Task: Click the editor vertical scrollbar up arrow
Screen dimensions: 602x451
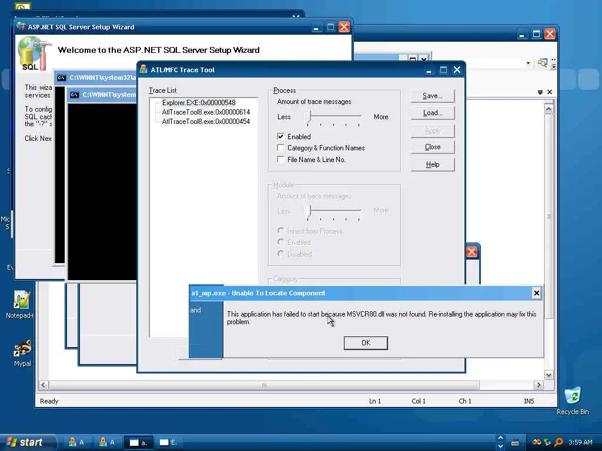Action: tap(549, 109)
